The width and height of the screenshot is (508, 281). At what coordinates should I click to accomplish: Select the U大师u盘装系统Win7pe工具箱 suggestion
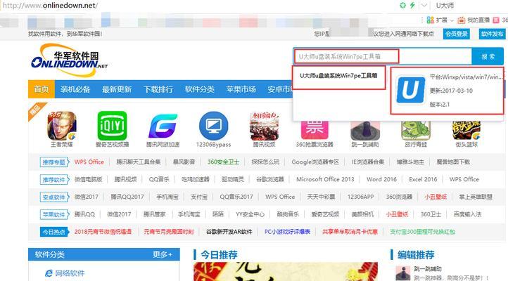(338, 76)
